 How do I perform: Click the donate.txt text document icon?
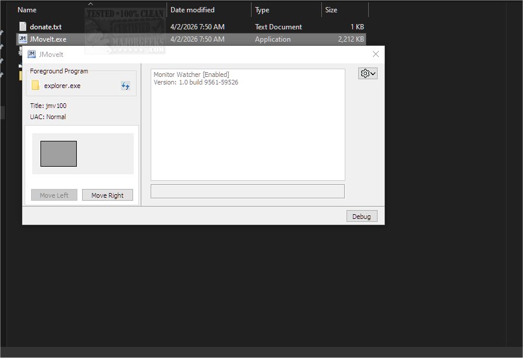(x=23, y=26)
